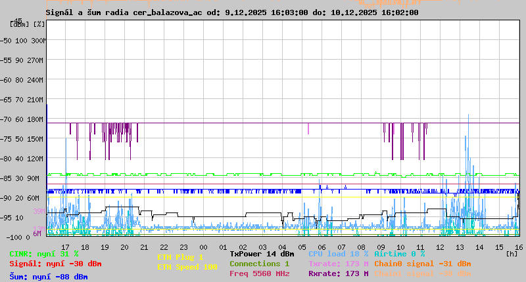The image size is (526, 282).
Task: Click hour '13' on the time axis
Action: tap(460, 247)
